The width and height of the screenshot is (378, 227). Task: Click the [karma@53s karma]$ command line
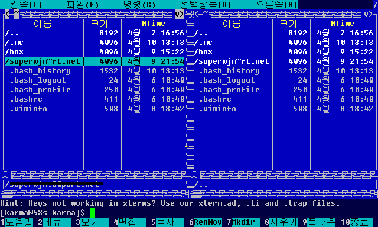189,213
